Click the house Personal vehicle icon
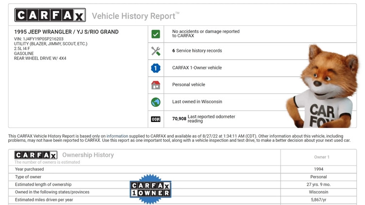Viewport: 365px width, 205px height. coord(156,85)
